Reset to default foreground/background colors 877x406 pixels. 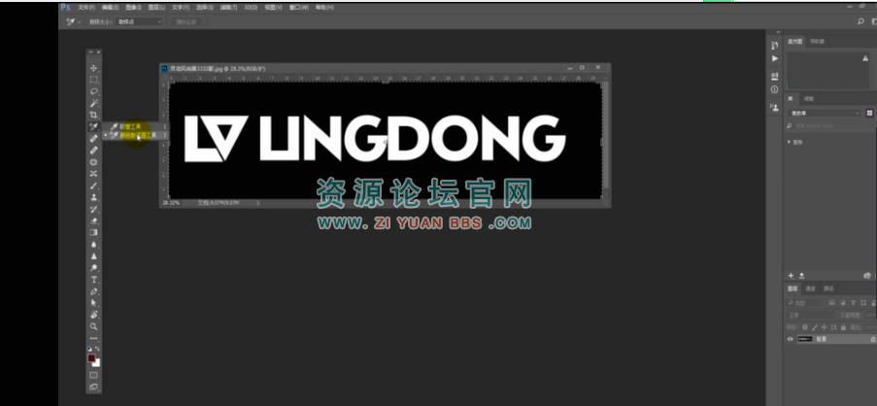click(89, 349)
